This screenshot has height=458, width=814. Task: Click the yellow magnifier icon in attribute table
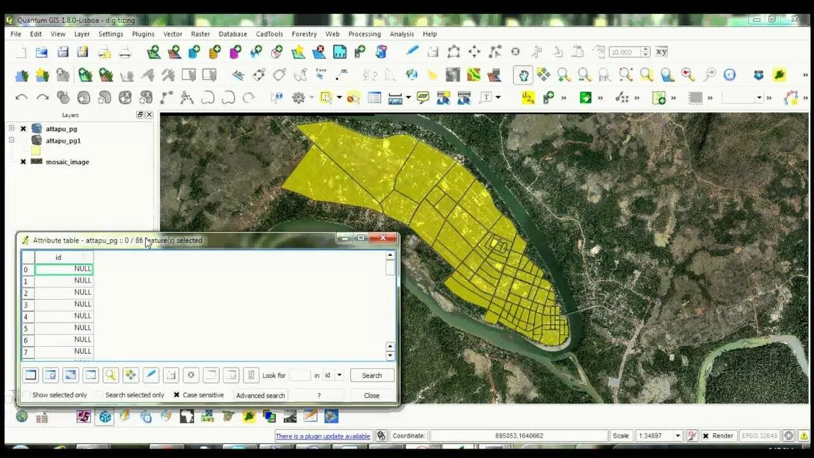tap(111, 375)
